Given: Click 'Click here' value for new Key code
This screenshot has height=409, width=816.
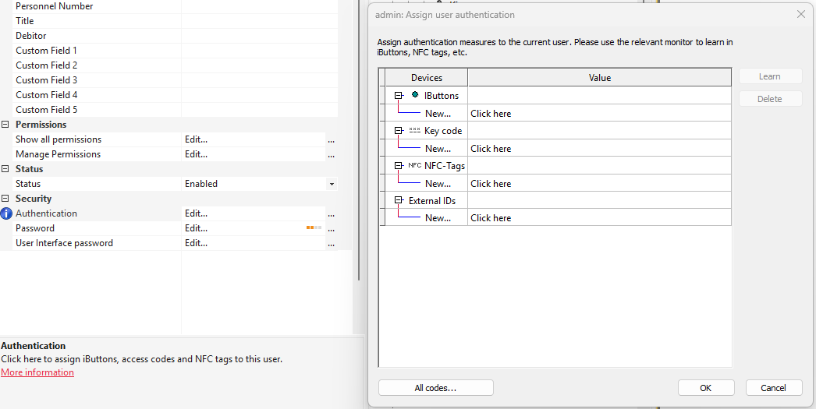Looking at the screenshot, I should click(x=491, y=149).
